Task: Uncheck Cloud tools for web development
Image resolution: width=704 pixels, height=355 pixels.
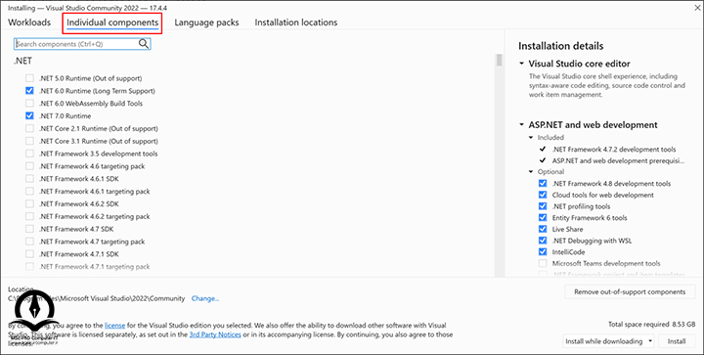Action: pos(543,195)
